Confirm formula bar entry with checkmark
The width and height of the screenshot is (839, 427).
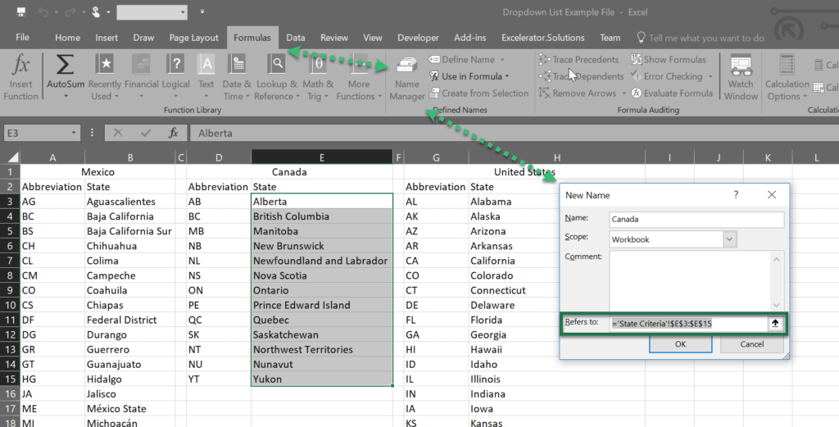[146, 134]
